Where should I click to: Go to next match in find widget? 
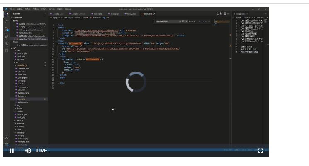coord(202,21)
